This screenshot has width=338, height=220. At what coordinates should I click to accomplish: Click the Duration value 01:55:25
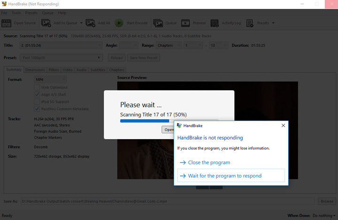point(258,45)
